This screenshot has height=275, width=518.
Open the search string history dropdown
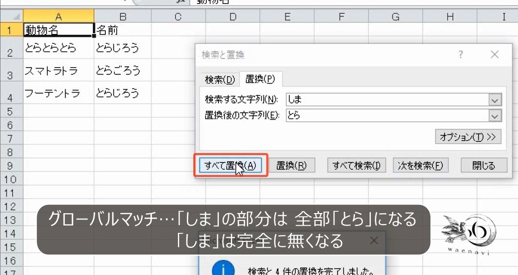pyautogui.click(x=493, y=100)
